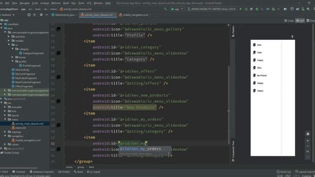315x177 pixels.
Task: Click the locate opened file target icon
Action: [x=29, y=15]
